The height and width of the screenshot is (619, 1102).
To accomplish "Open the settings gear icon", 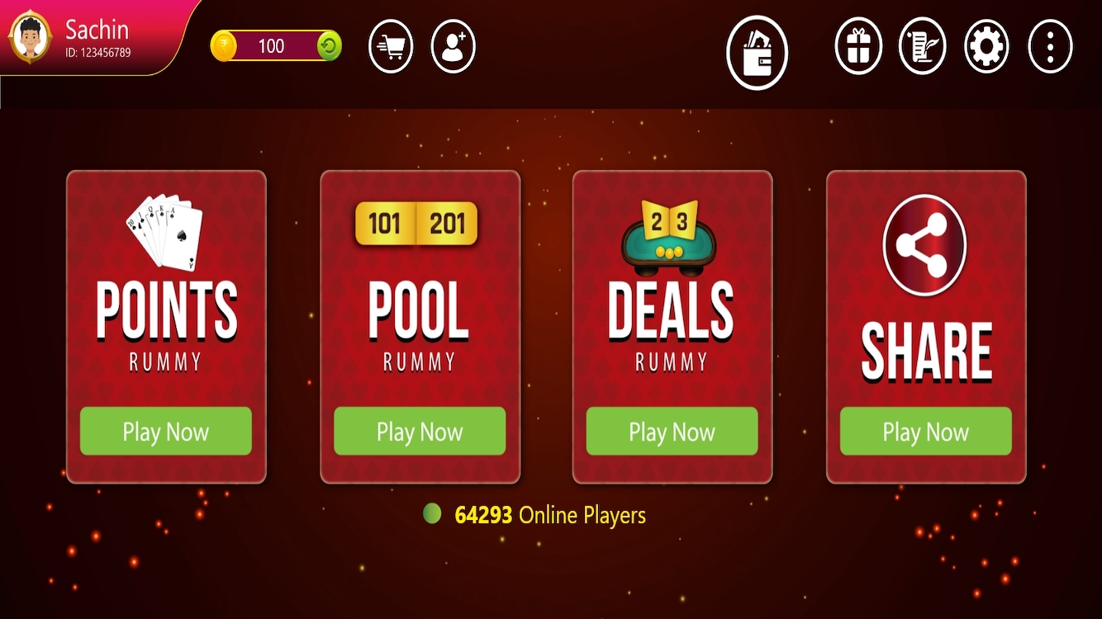I will tap(987, 47).
